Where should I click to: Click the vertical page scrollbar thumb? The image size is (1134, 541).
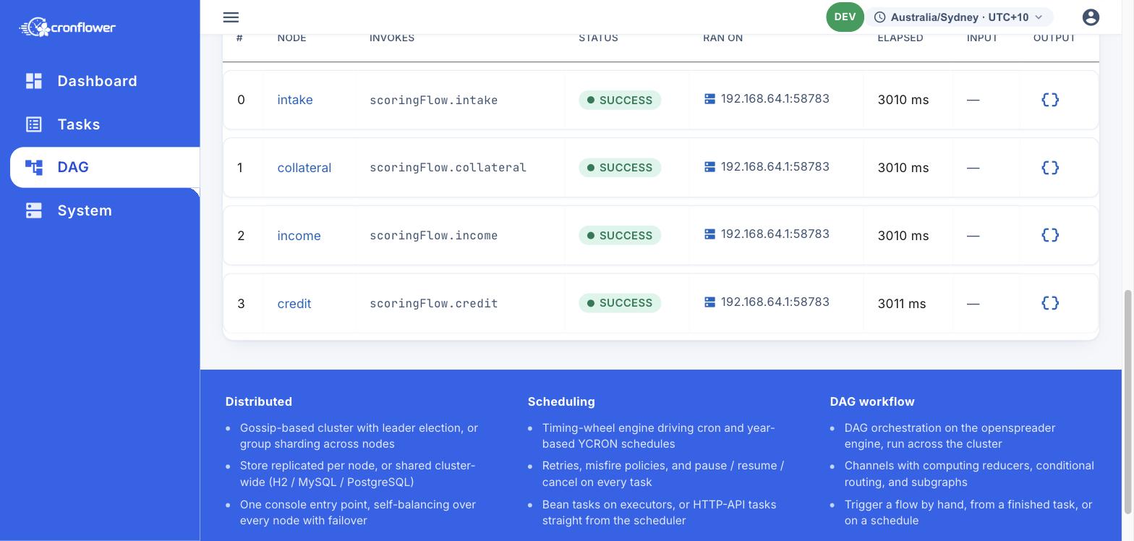coord(1128,401)
